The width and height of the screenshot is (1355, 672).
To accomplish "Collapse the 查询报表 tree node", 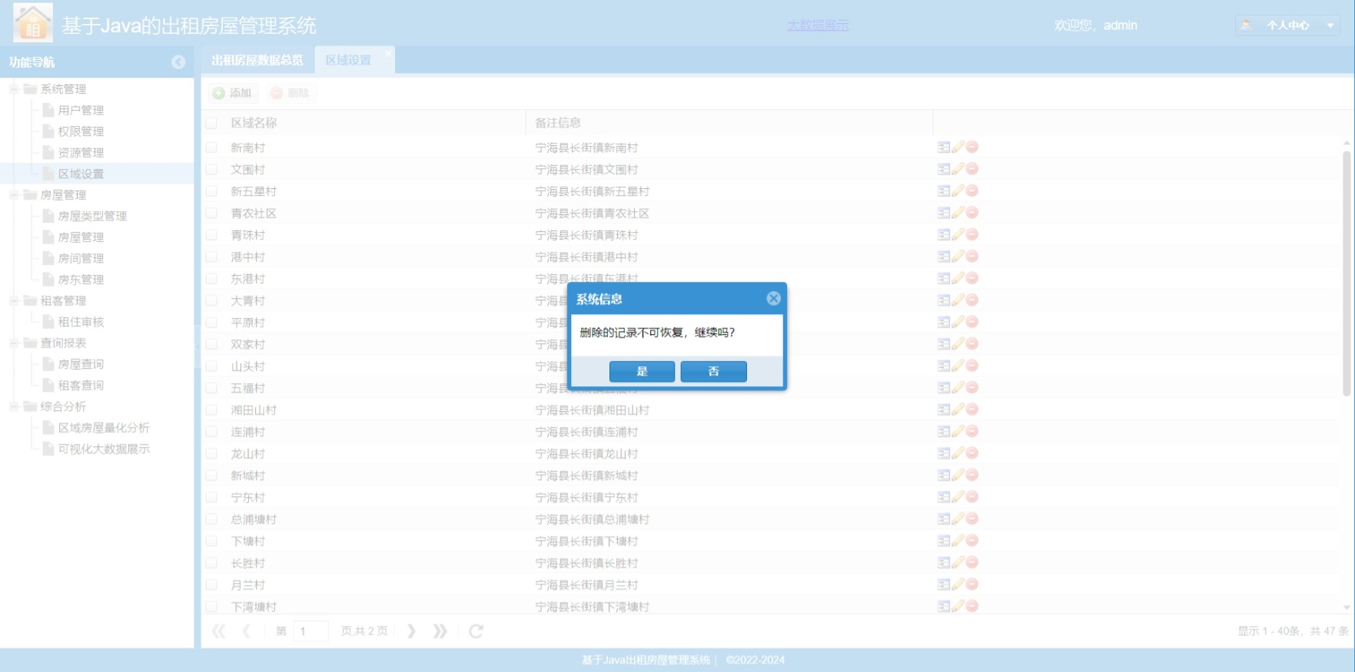I will [14, 343].
